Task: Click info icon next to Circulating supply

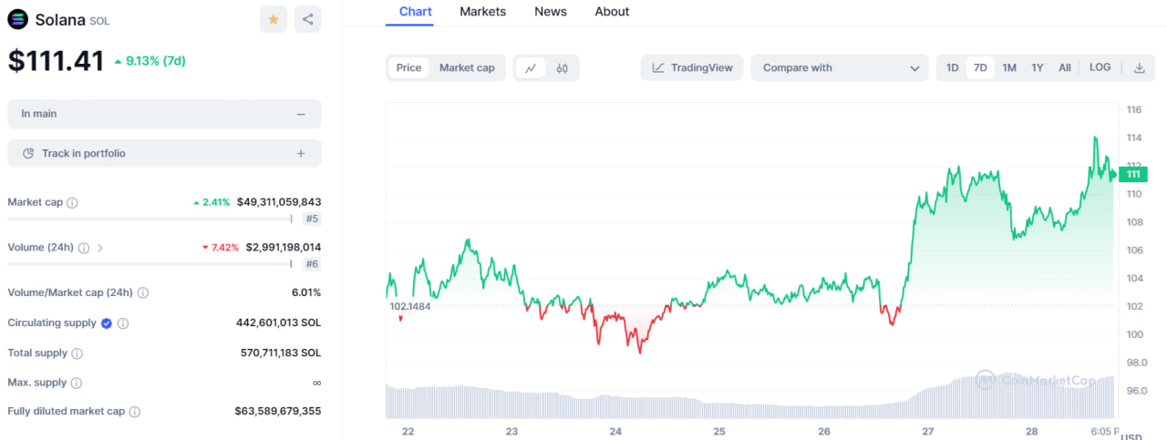Action: click(x=123, y=323)
